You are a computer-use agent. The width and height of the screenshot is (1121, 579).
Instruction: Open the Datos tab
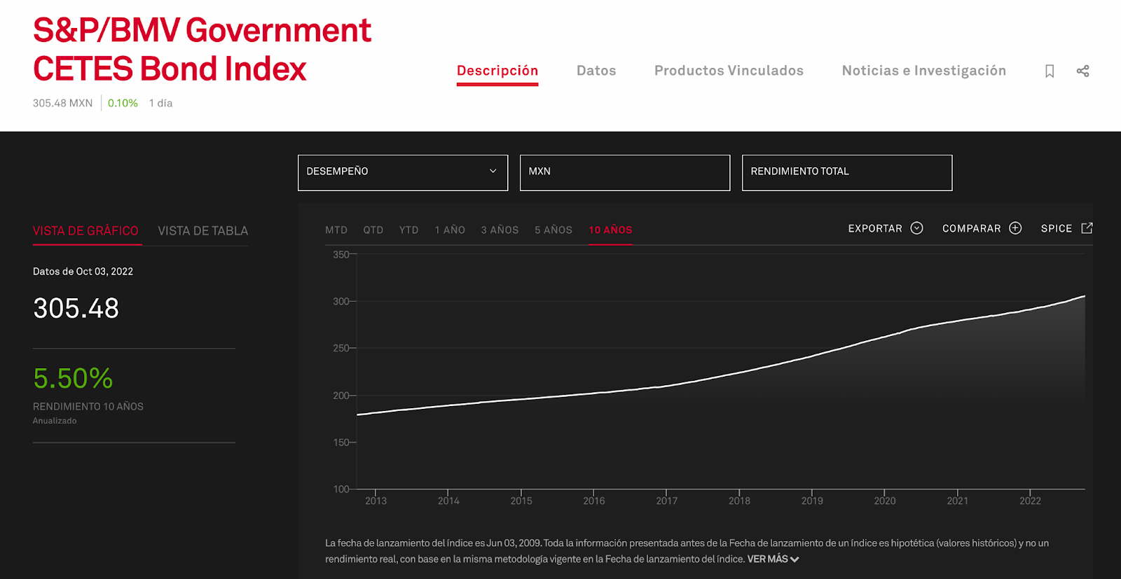pos(596,71)
